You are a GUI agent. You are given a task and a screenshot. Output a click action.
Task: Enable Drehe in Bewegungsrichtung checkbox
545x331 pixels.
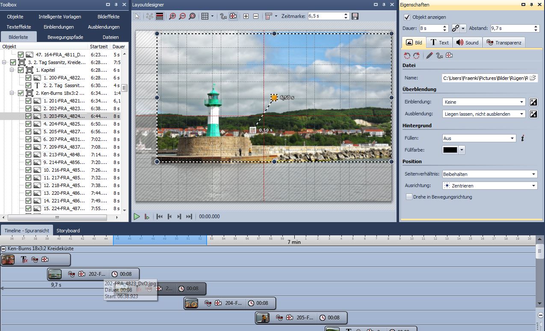click(x=409, y=197)
